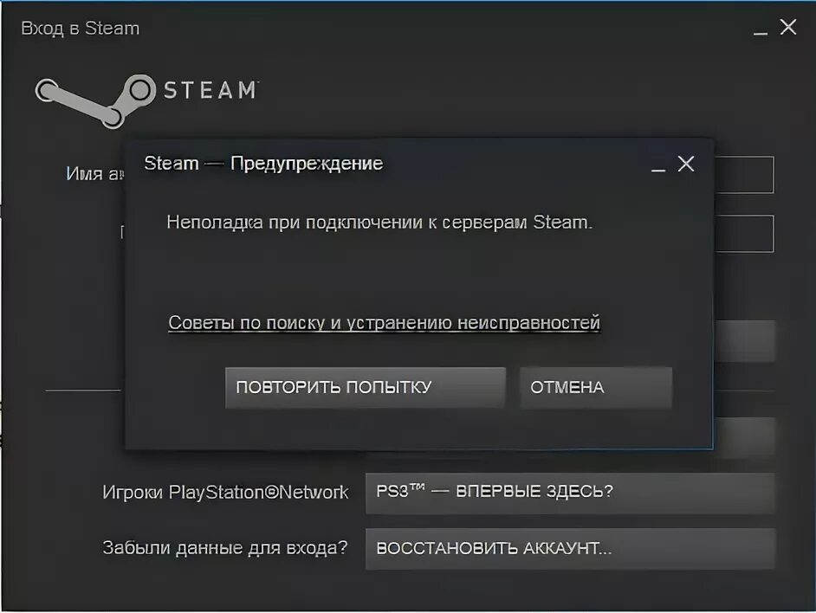Click the ОТМЕНА cancel button
The width and height of the screenshot is (816, 613).
596,388
